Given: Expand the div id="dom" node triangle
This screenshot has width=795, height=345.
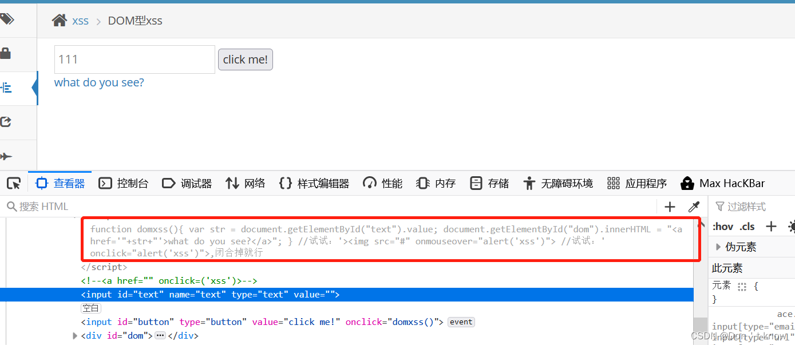Looking at the screenshot, I should click(x=75, y=336).
